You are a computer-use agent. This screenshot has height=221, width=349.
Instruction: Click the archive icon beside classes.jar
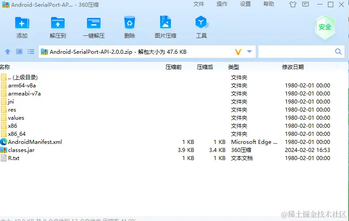pyautogui.click(x=4, y=150)
